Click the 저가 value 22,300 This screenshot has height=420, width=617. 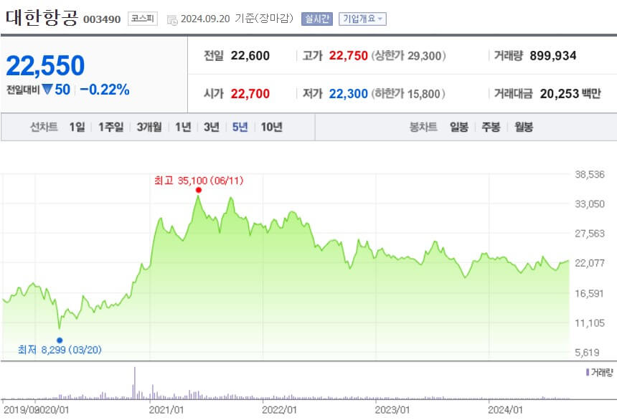coord(348,94)
